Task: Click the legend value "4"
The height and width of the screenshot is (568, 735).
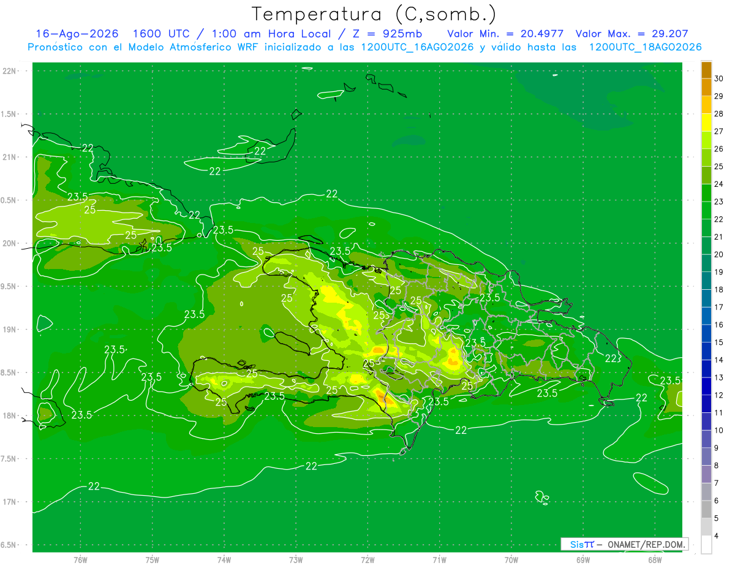Action: coord(716,536)
